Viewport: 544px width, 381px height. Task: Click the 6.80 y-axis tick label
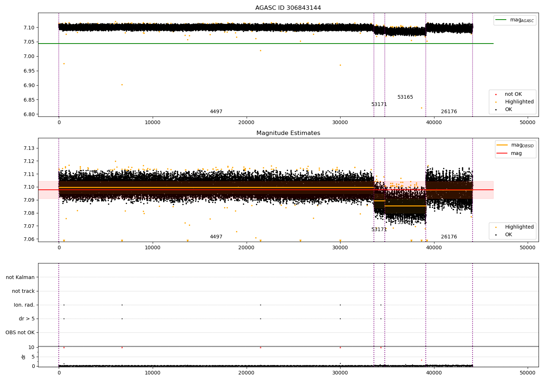[x=29, y=115]
